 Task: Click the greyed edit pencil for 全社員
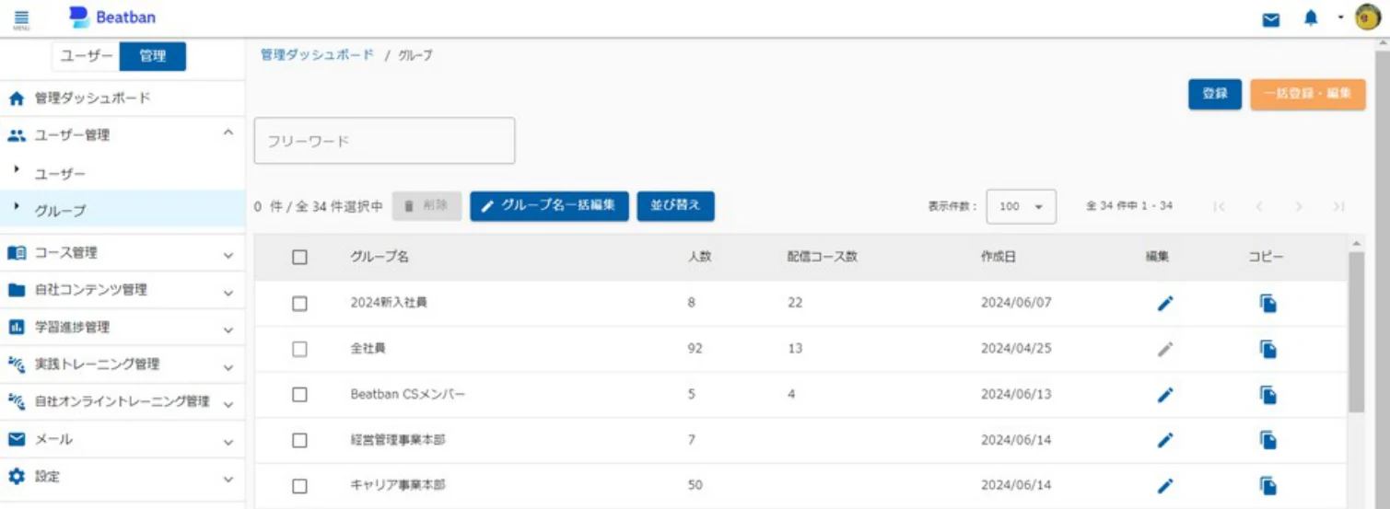[x=1165, y=349]
